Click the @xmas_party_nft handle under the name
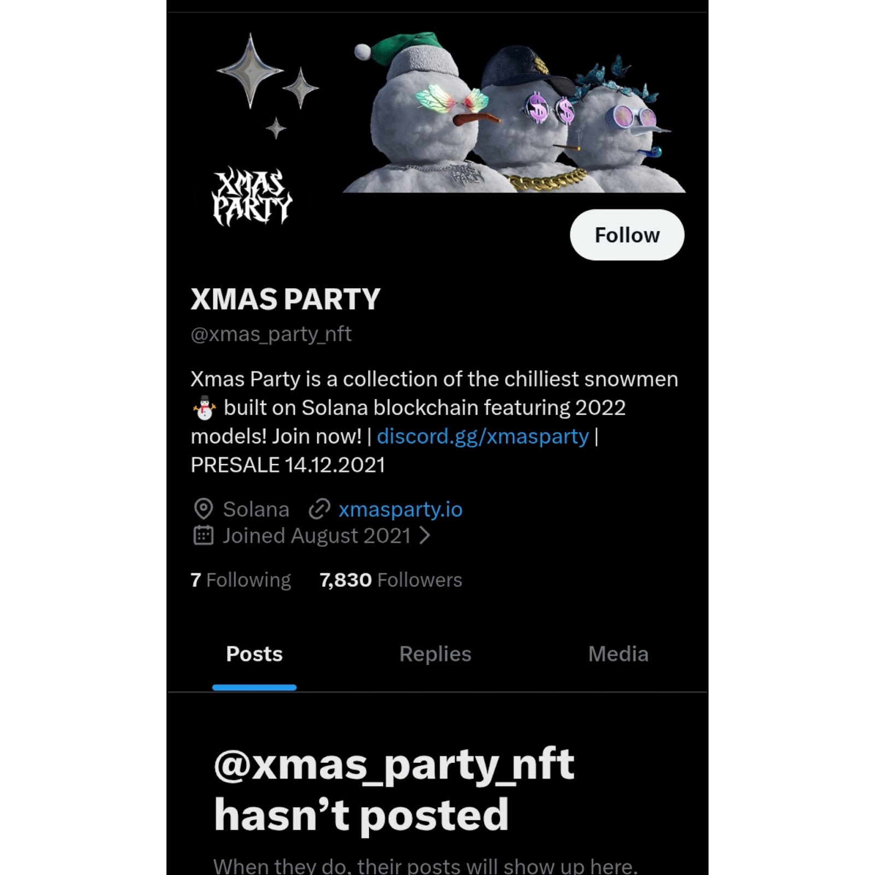The height and width of the screenshot is (875, 875). tap(271, 334)
